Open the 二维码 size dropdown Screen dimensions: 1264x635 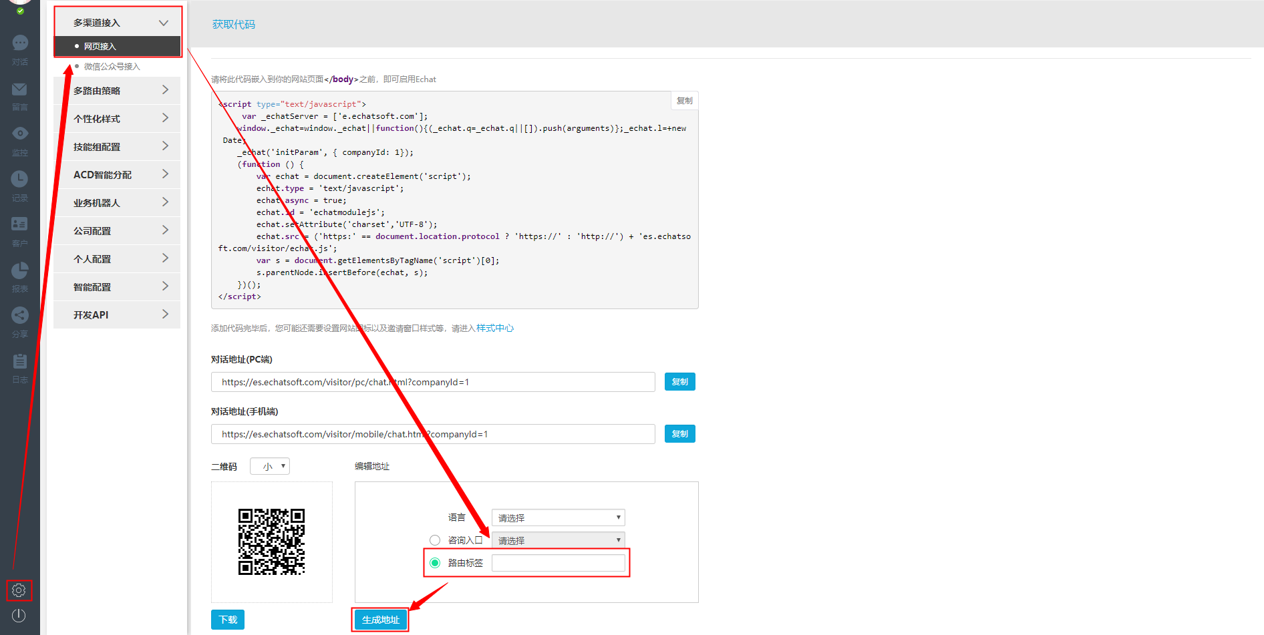click(x=270, y=466)
